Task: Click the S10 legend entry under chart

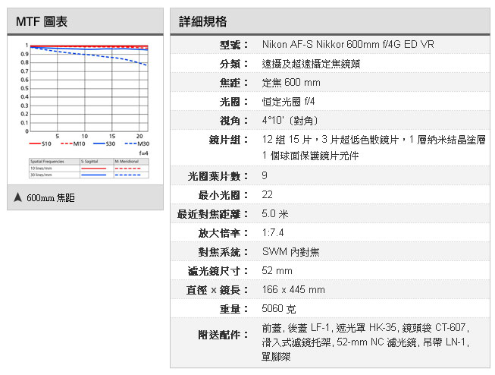Action: 40,143
